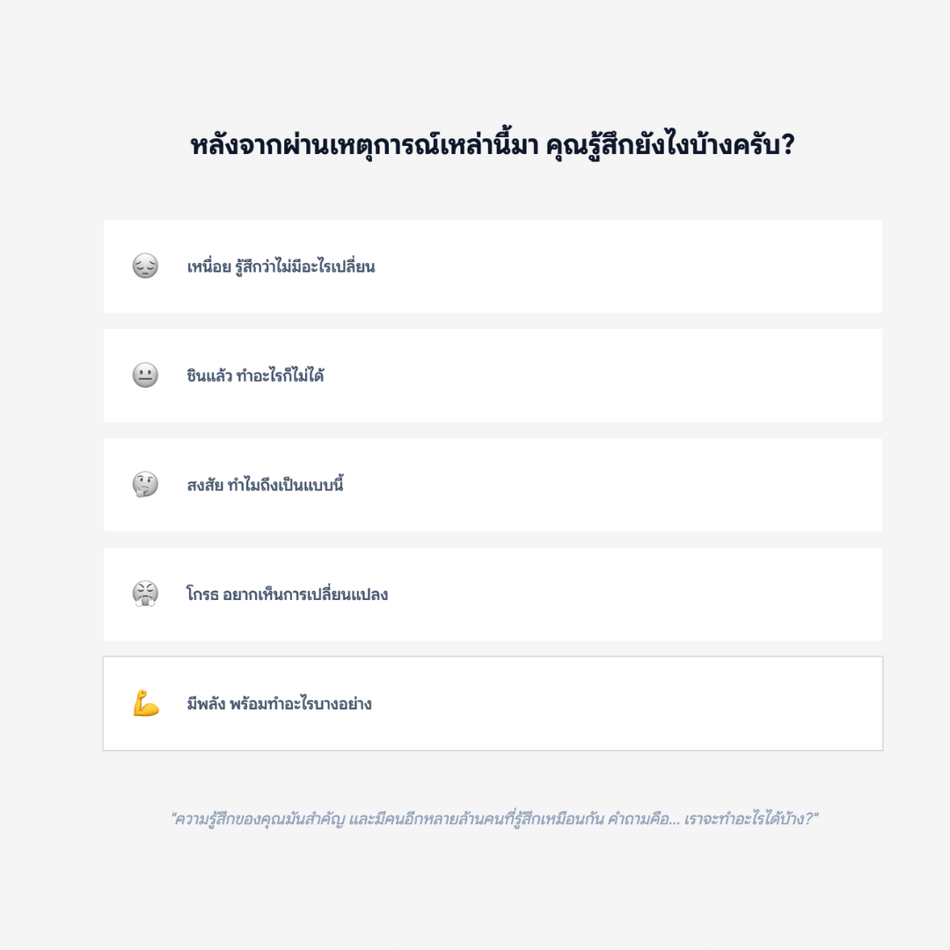Click the neutral face emoji
Viewport: 950px width, 950px height.
point(145,376)
